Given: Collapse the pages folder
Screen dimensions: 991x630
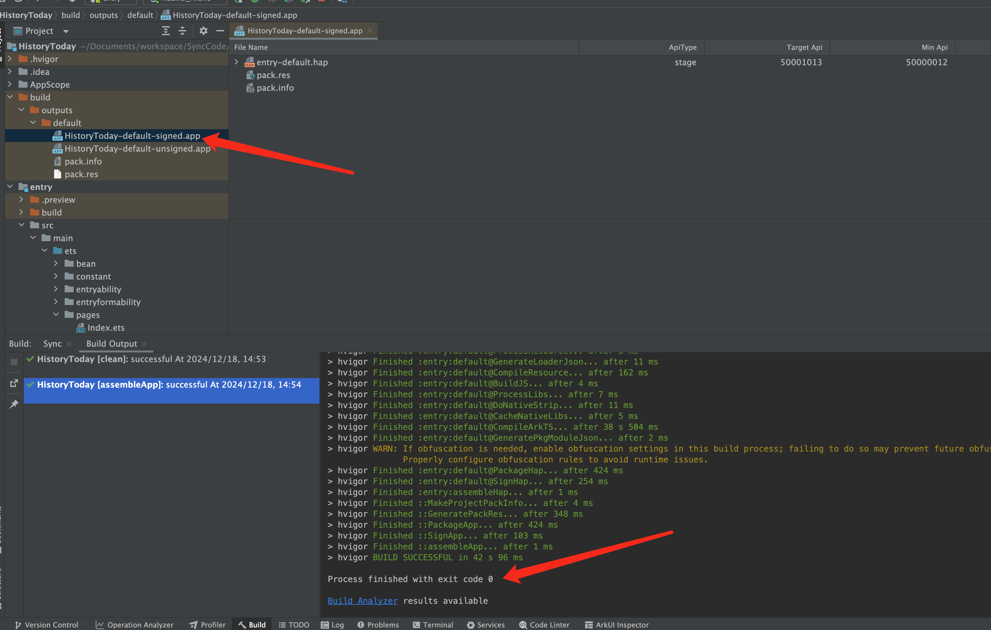Looking at the screenshot, I should point(56,315).
